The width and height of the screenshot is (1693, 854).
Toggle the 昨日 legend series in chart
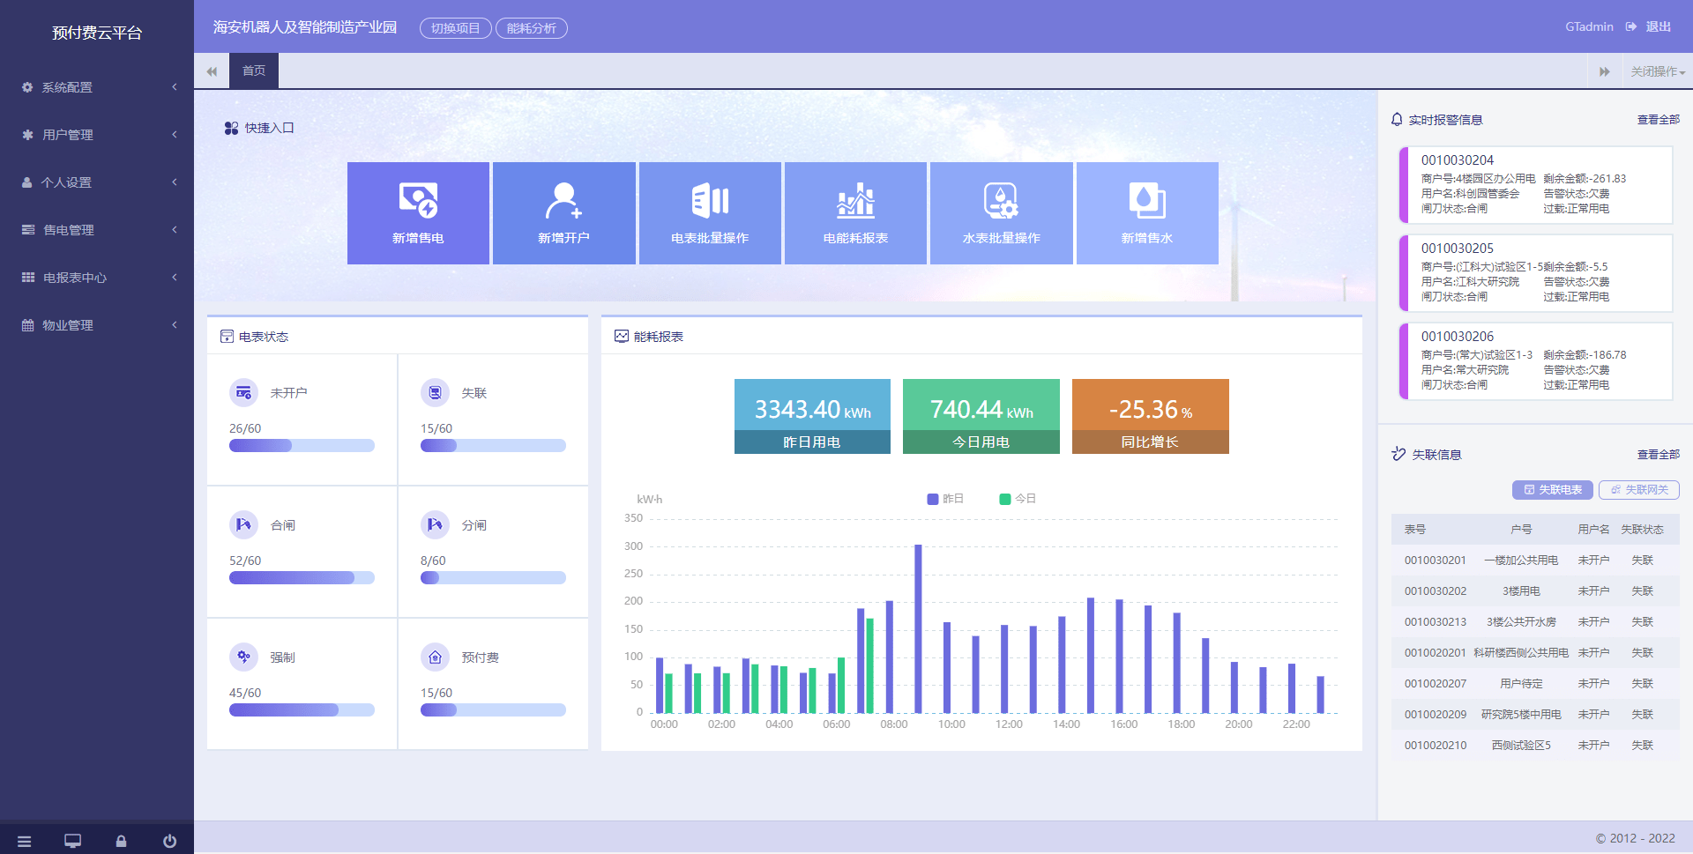pyautogui.click(x=945, y=499)
